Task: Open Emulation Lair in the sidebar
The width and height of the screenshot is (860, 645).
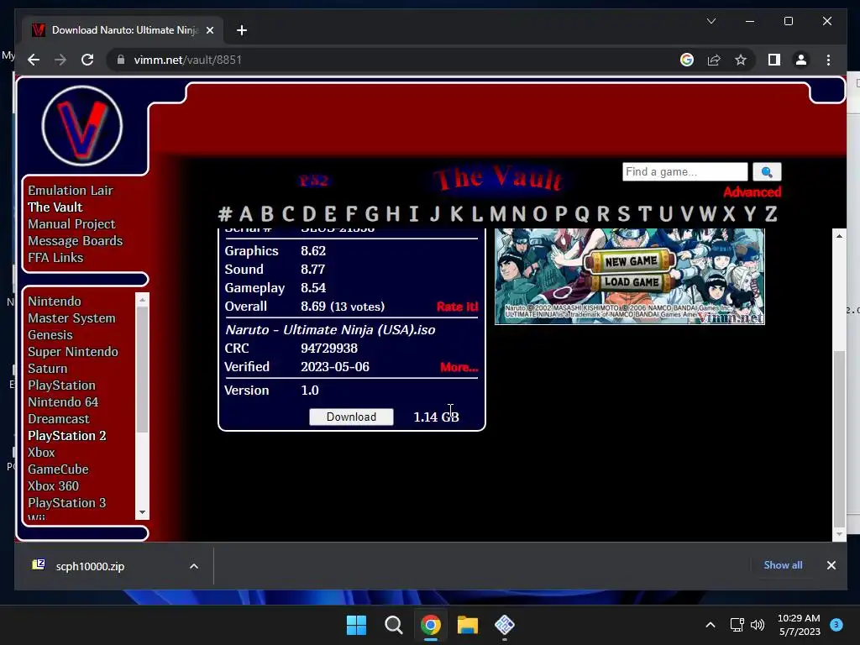Action: pyautogui.click(x=71, y=191)
